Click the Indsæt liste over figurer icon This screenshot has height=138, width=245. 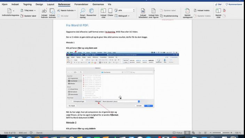point(153,13)
